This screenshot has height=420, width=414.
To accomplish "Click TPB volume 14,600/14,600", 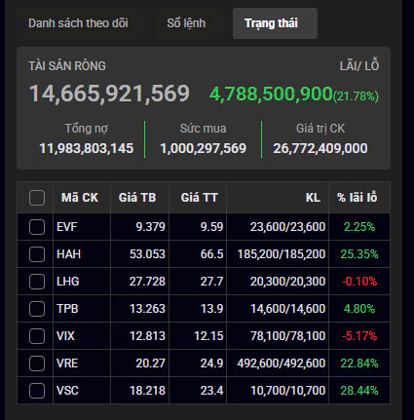I will [x=287, y=309].
